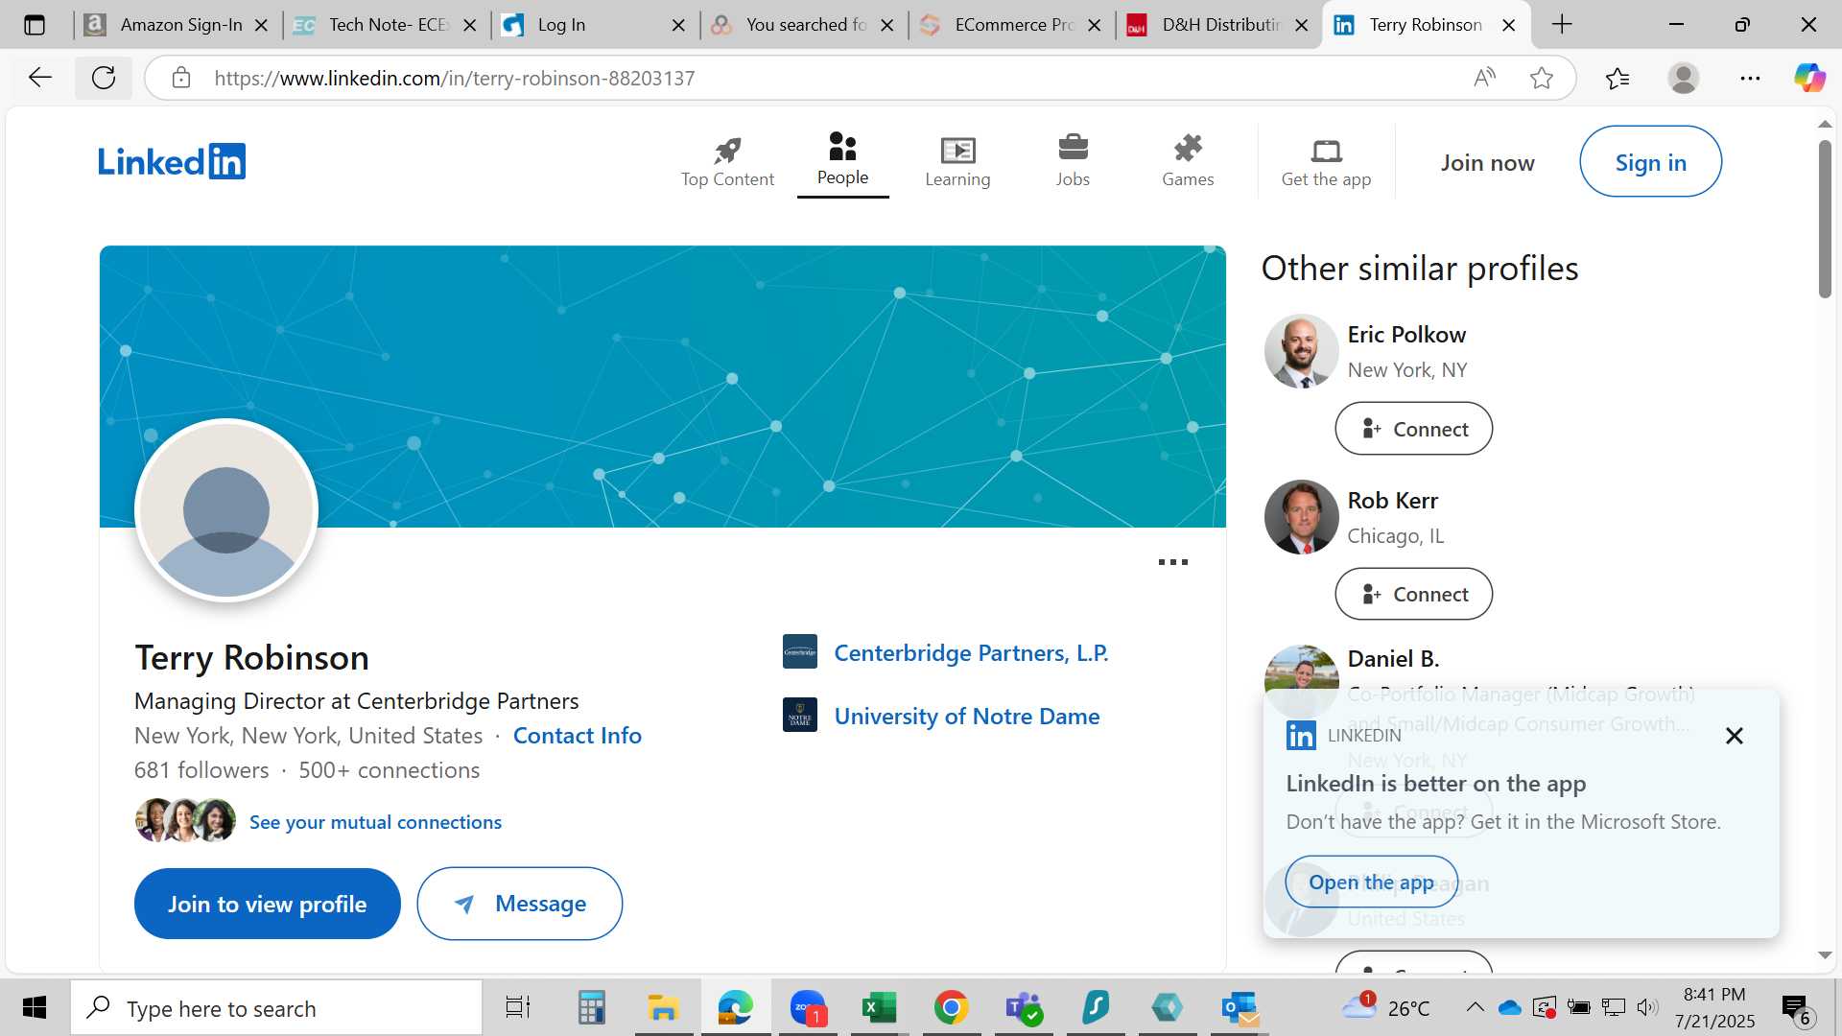Close the LinkedIn app popup
1842x1036 pixels.
click(x=1734, y=736)
